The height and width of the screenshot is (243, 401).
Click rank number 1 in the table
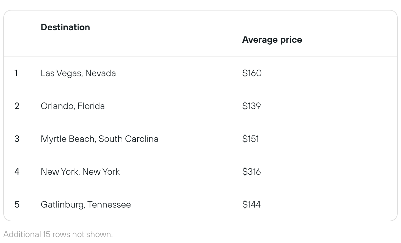pyautogui.click(x=16, y=73)
